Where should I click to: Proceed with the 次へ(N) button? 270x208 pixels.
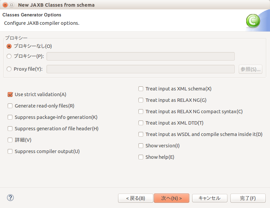(171, 198)
